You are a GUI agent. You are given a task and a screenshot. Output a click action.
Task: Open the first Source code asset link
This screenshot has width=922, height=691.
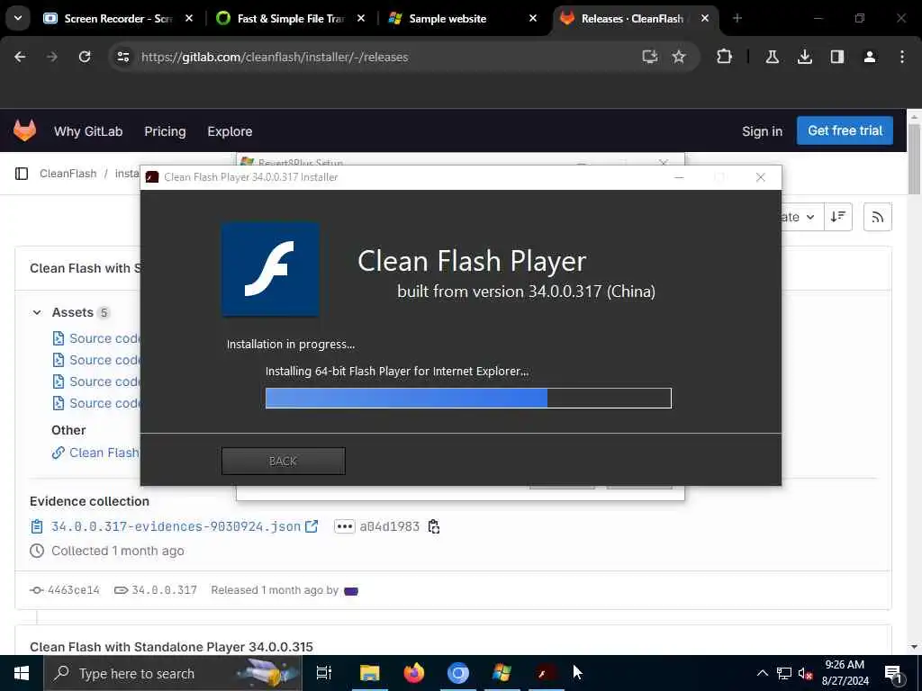click(x=97, y=338)
